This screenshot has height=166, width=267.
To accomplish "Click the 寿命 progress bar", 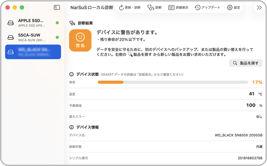I will (x=173, y=82).
